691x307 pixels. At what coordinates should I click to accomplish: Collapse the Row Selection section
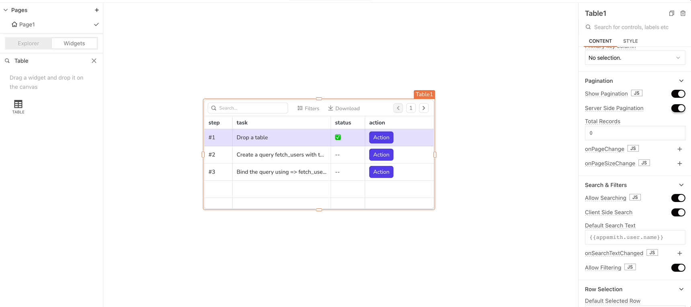pos(681,289)
